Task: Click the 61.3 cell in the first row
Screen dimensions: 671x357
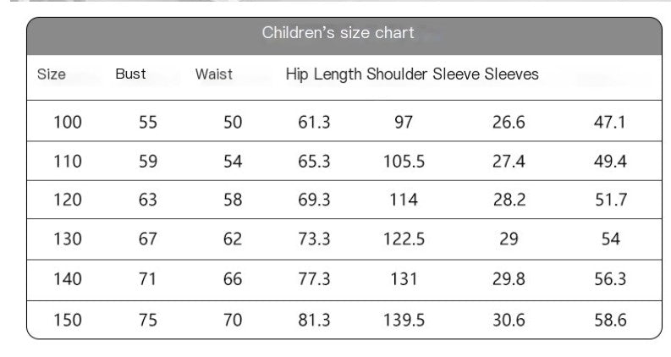Action: [314, 123]
